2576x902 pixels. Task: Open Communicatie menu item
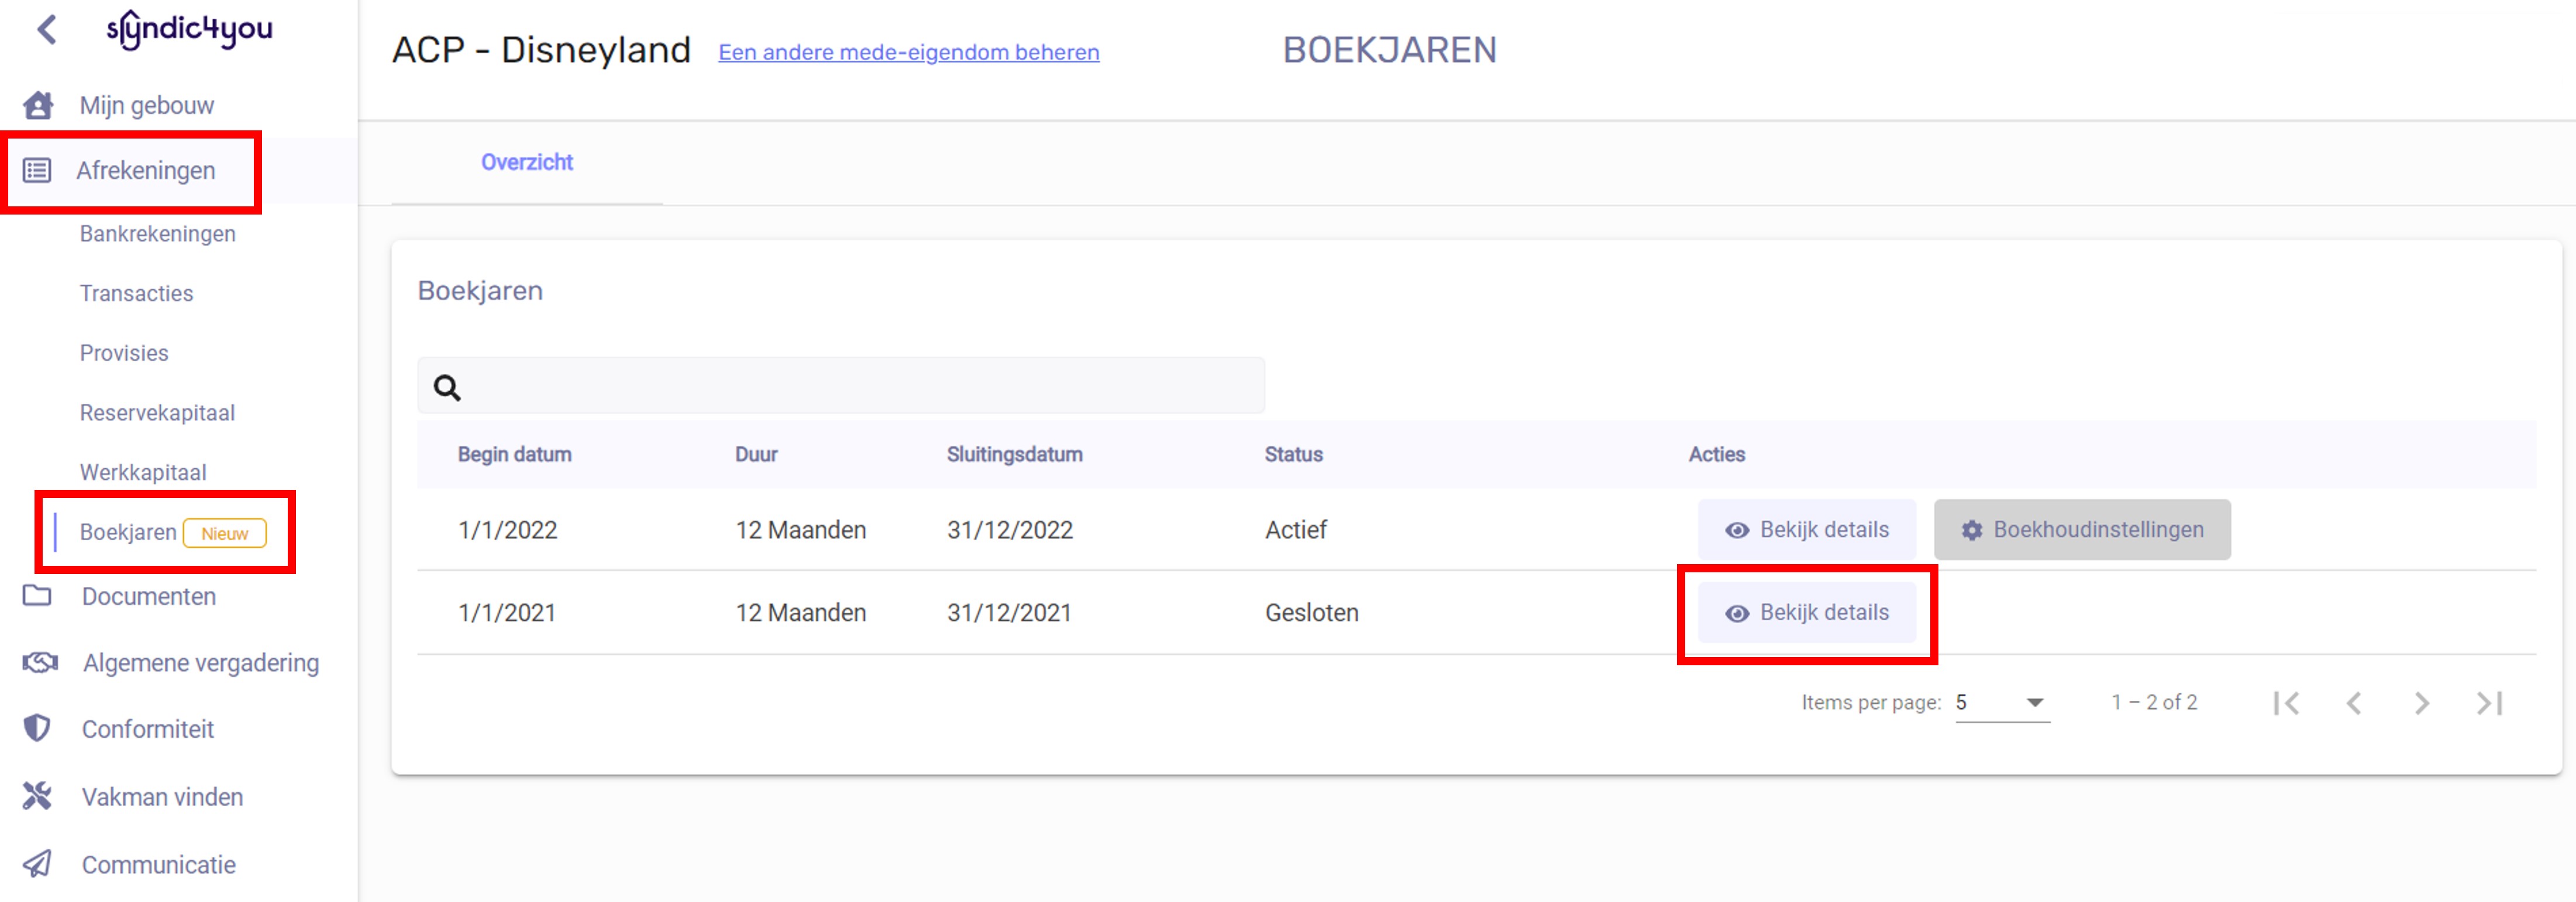[159, 864]
